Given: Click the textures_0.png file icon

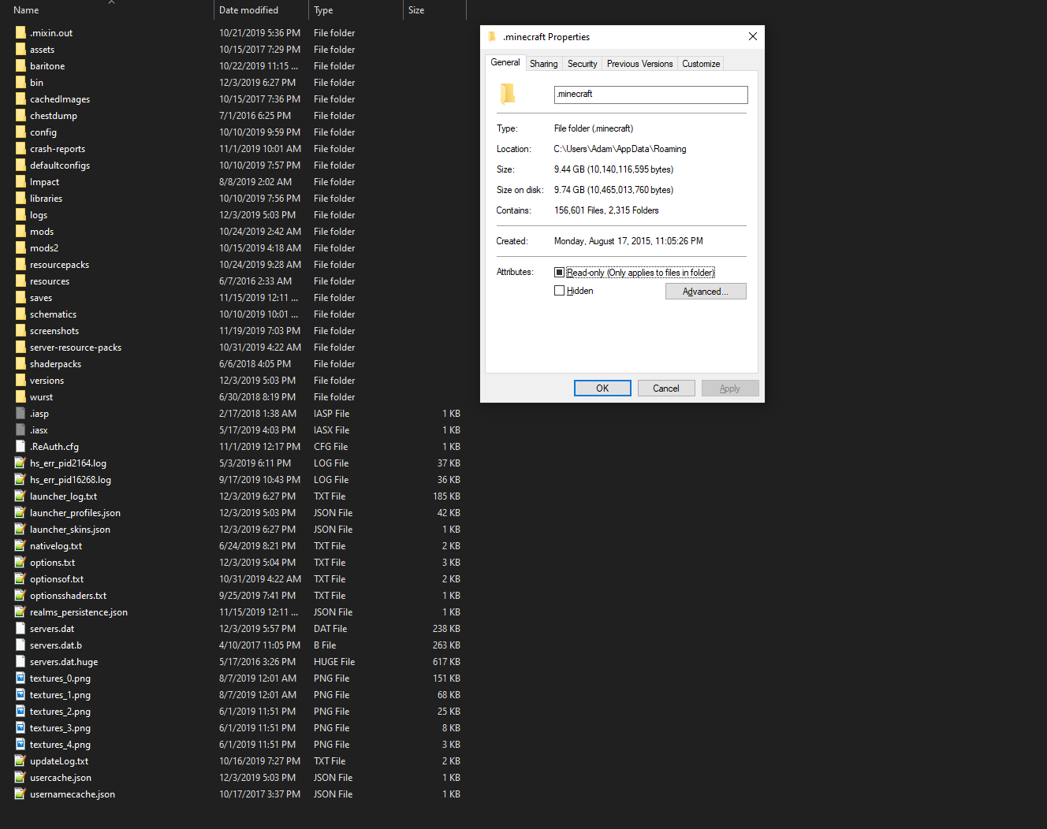Looking at the screenshot, I should [20, 678].
